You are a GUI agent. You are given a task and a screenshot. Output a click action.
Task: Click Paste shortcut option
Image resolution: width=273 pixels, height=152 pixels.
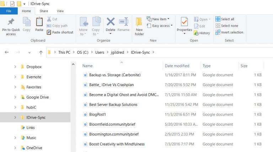click(x=60, y=32)
